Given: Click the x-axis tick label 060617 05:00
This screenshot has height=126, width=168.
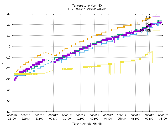Looking at the screenshot, I should [122, 117].
